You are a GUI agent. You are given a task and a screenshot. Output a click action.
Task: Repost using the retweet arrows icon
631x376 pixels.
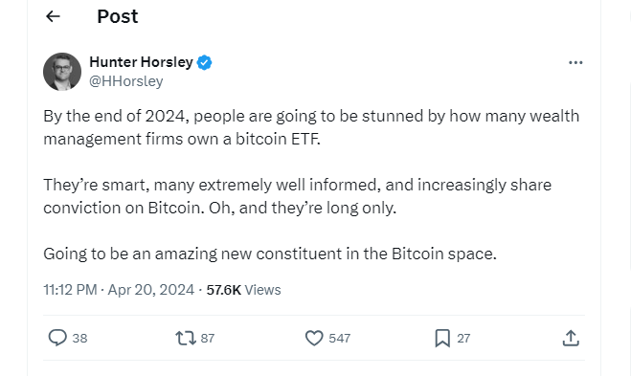(x=186, y=338)
